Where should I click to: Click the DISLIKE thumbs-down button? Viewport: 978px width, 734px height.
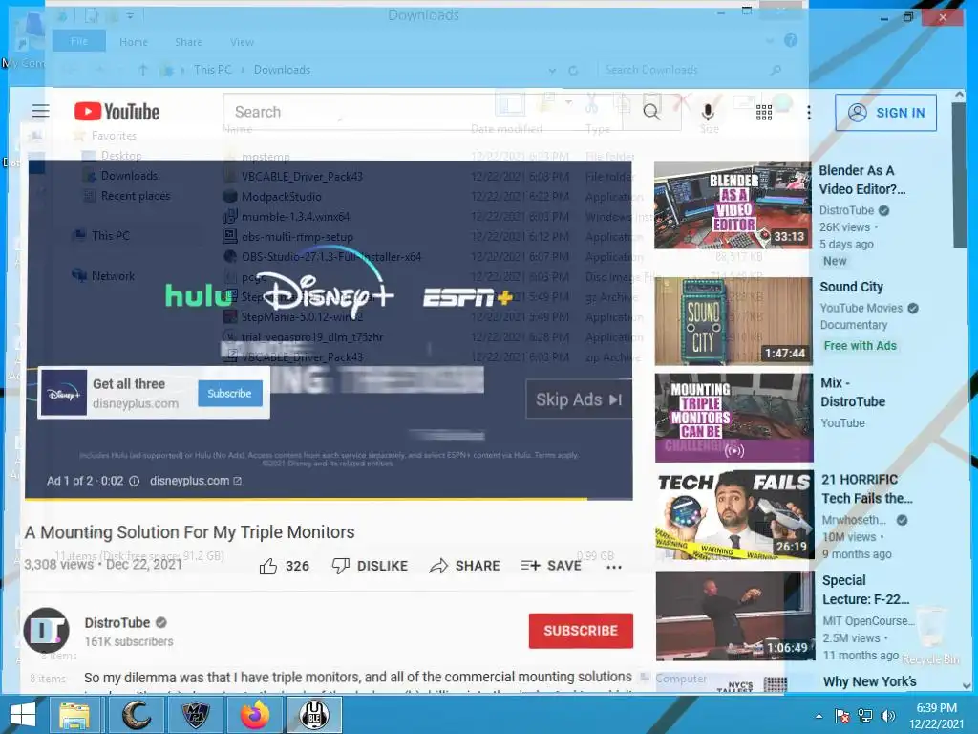point(370,566)
